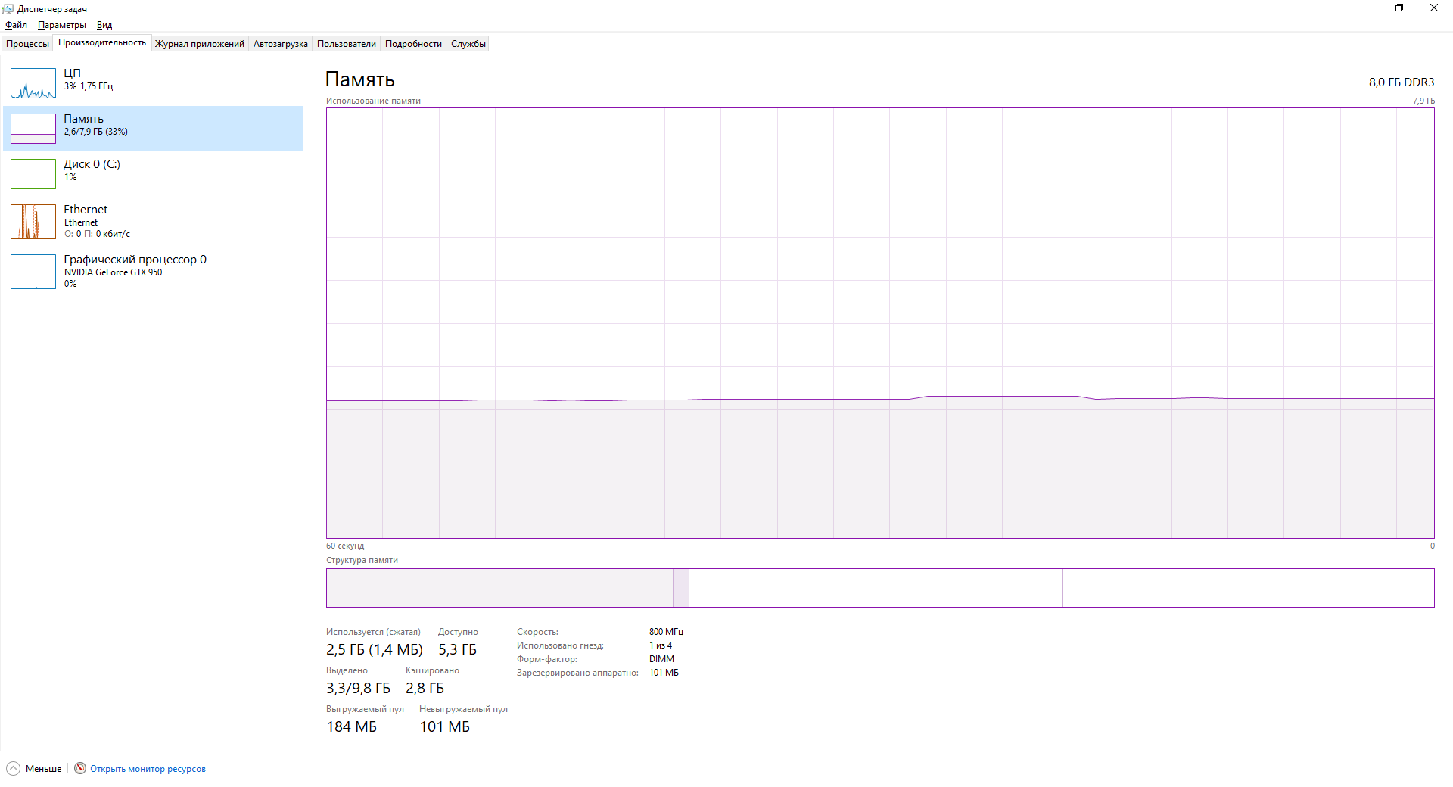Click the 800 МГц speed value
This screenshot has width=1453, height=787.
coord(666,632)
